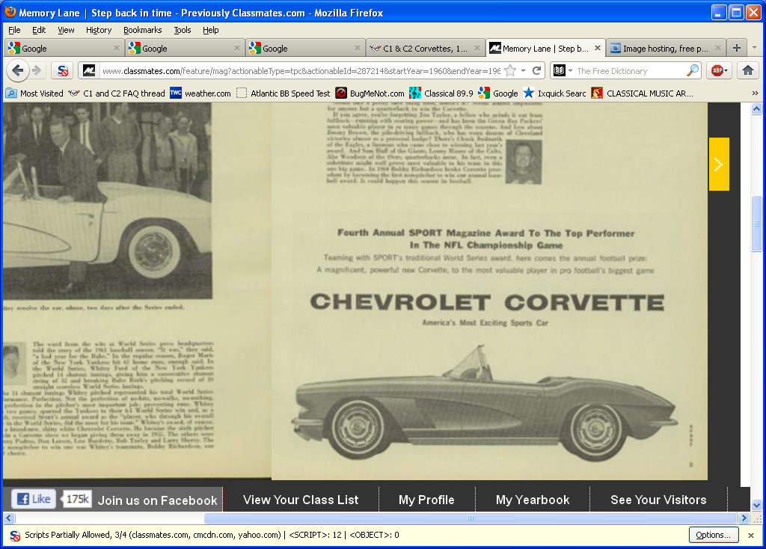Click the browser Back arrow button

17,70
